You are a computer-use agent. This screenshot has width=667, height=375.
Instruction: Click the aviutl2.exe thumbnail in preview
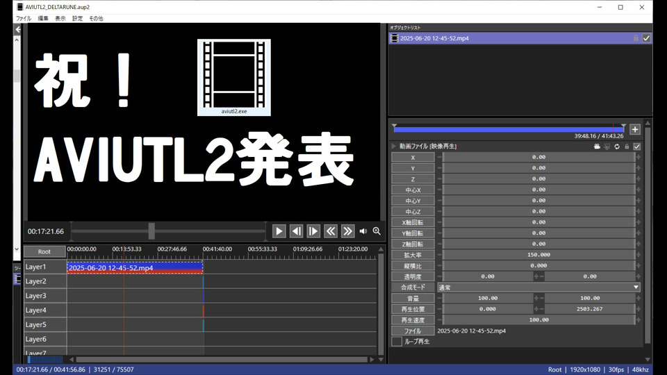click(234, 77)
